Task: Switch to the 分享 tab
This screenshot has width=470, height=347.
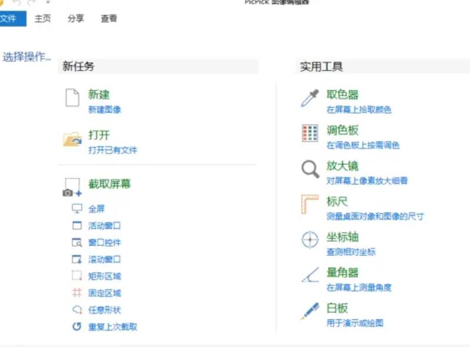Action: click(x=76, y=19)
